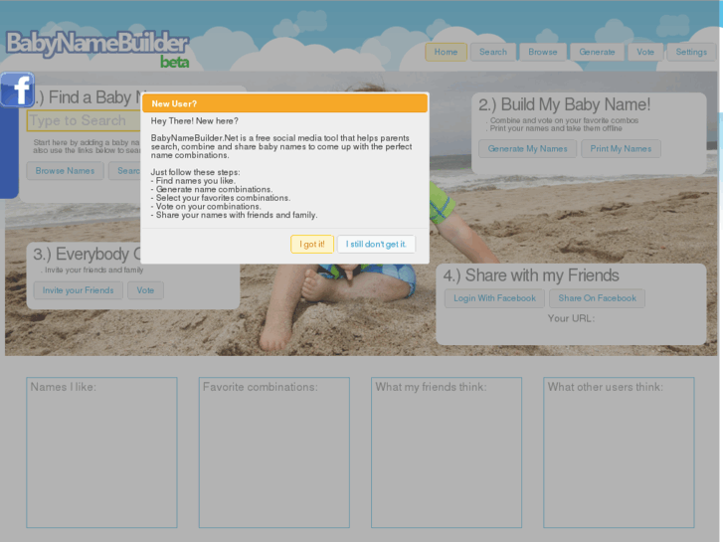Image resolution: width=723 pixels, height=542 pixels.
Task: Click 'Combine and vote on your favorite combos'
Action: (564, 120)
